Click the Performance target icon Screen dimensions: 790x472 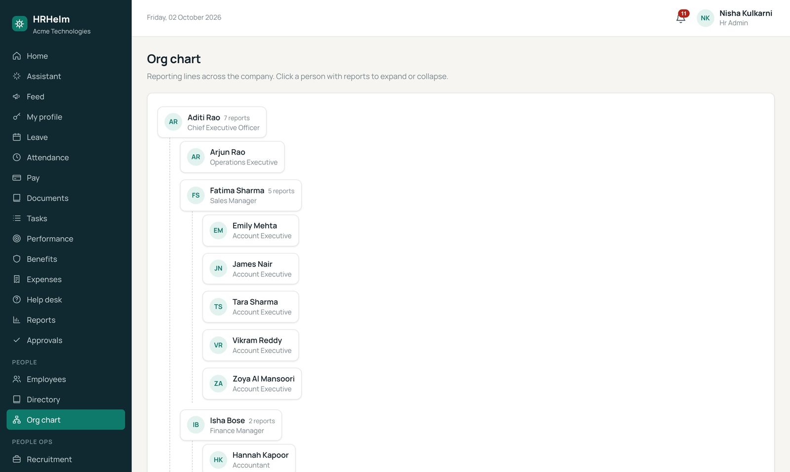17,238
